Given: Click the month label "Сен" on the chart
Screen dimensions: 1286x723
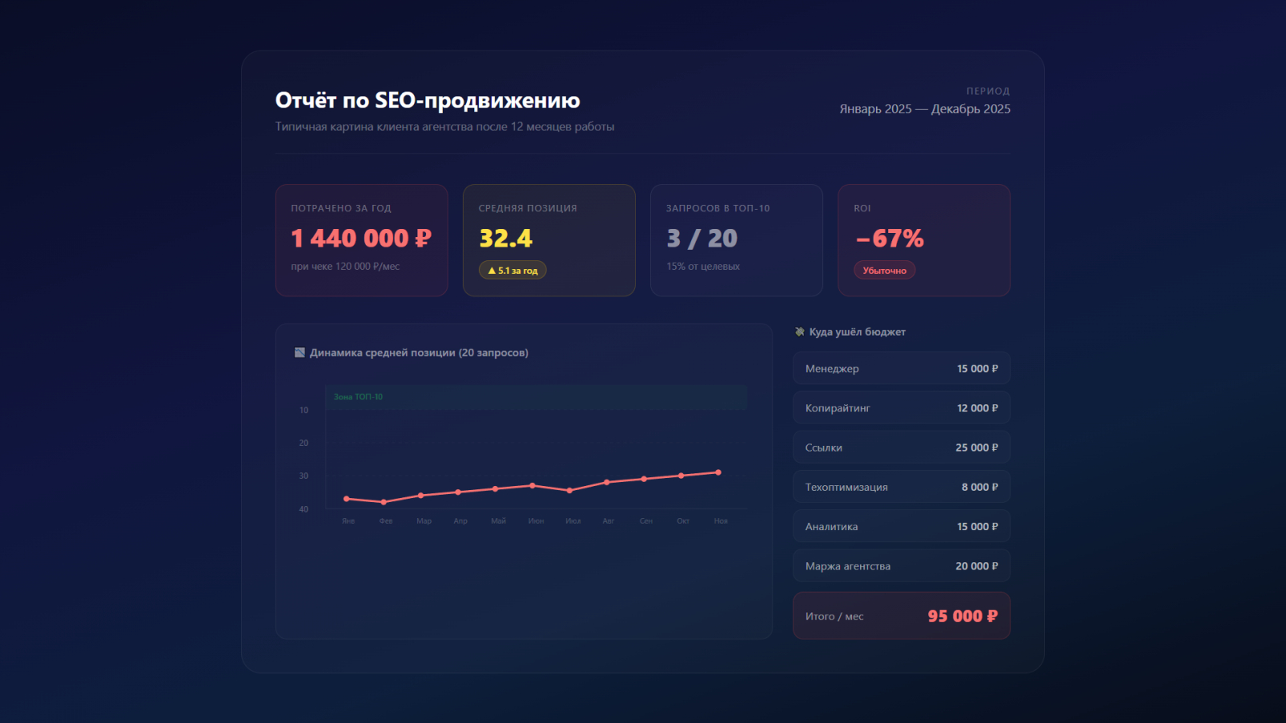Looking at the screenshot, I should pos(646,521).
